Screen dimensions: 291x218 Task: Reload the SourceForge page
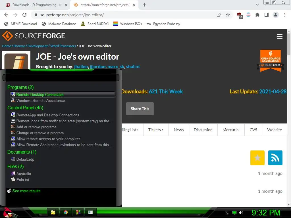click(x=24, y=15)
